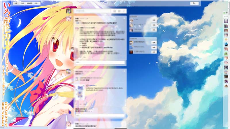Click the add button for the third suggested person

(x=154, y=30)
